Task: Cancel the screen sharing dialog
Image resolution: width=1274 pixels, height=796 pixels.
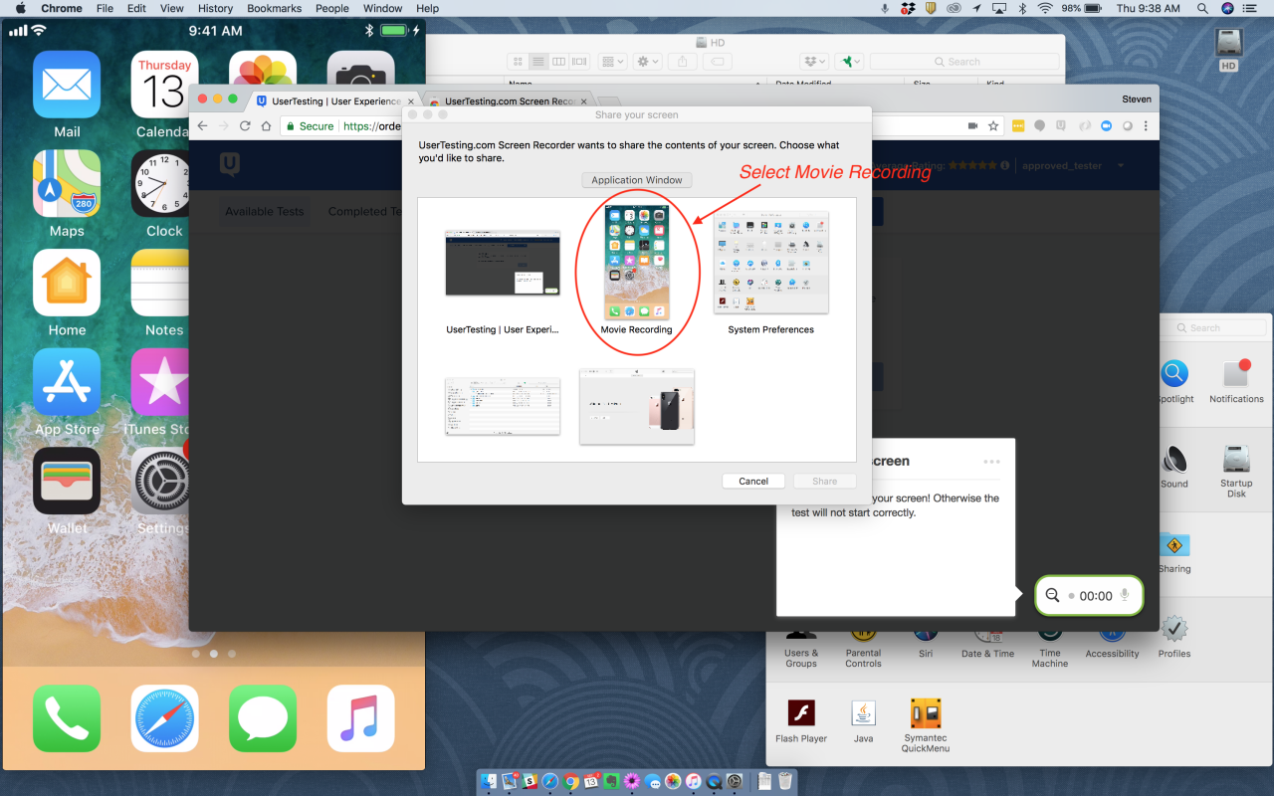Action: coord(753,481)
